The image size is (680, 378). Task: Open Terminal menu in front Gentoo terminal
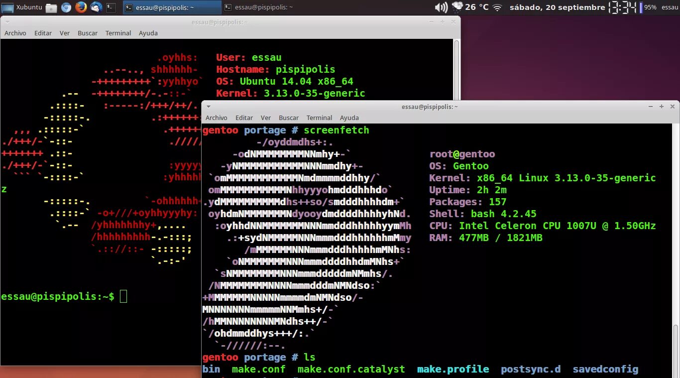[320, 118]
